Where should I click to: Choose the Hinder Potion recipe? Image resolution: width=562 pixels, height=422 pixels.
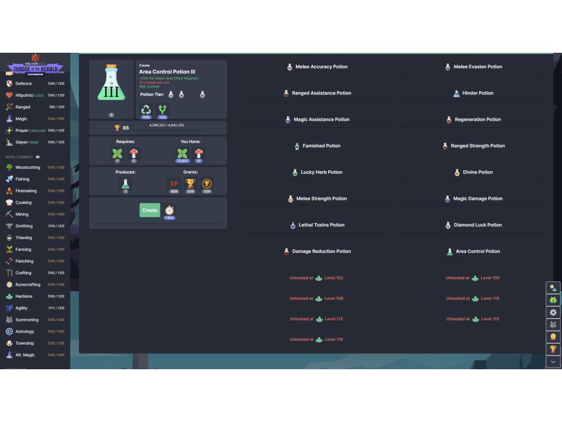click(x=473, y=93)
